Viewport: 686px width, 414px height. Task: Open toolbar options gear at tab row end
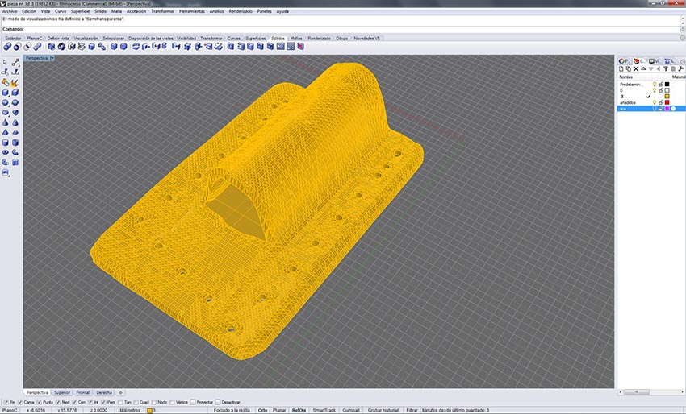click(683, 39)
